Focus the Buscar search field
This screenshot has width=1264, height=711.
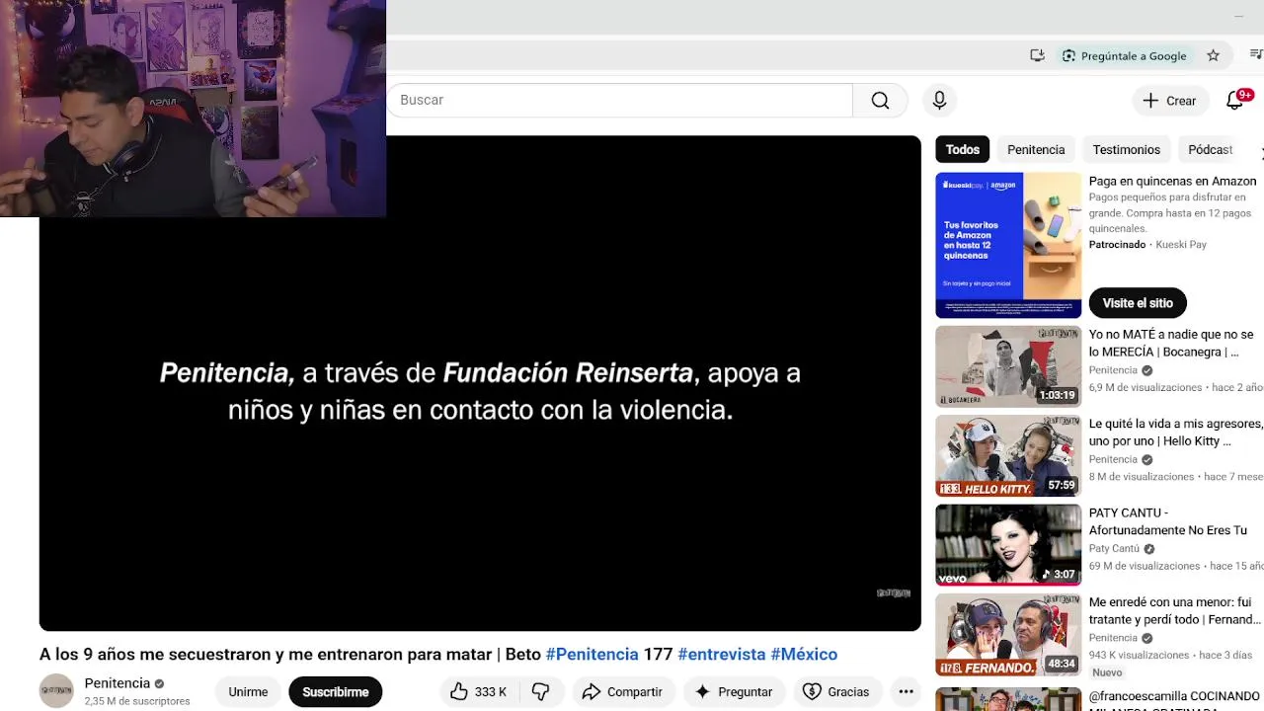point(620,100)
